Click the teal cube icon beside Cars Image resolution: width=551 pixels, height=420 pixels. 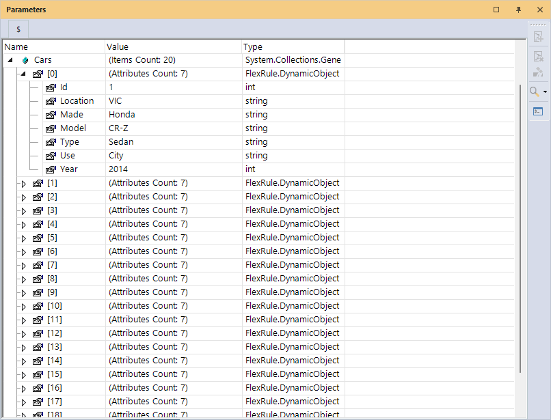pos(25,60)
